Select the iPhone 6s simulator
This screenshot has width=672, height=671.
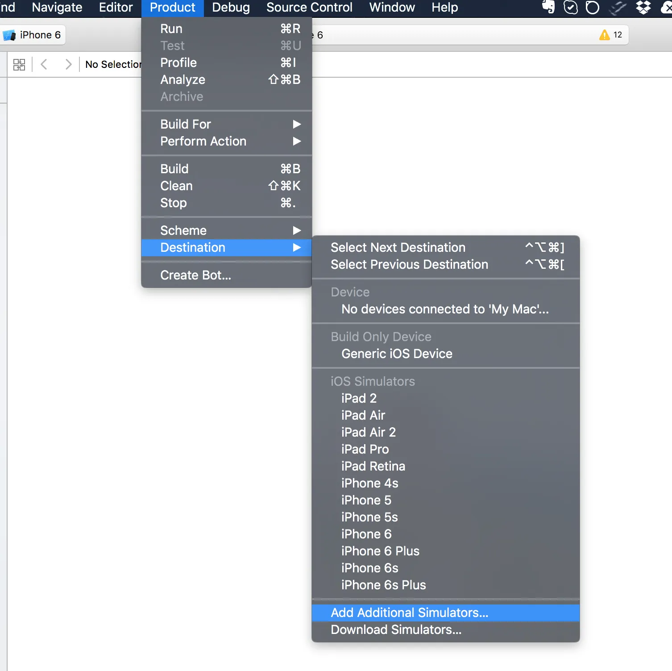pyautogui.click(x=446, y=568)
